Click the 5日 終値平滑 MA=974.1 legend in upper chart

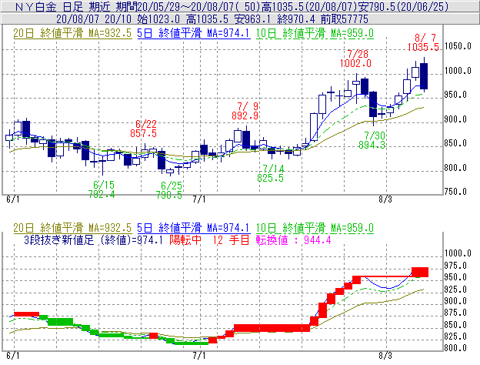click(193, 33)
